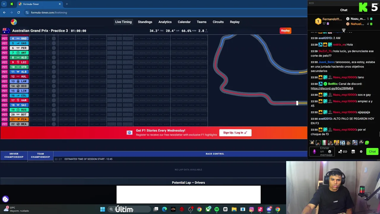Screen dimensions: 380x214
Task: Click BotRix username in chat
Action: [x=332, y=84]
